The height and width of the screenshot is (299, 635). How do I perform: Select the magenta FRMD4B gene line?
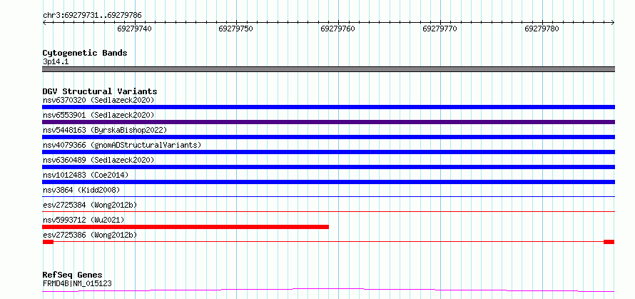click(328, 290)
